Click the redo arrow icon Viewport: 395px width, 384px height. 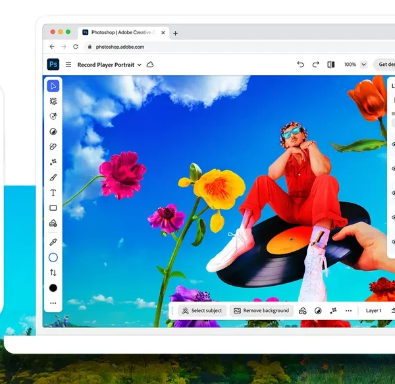click(x=315, y=65)
